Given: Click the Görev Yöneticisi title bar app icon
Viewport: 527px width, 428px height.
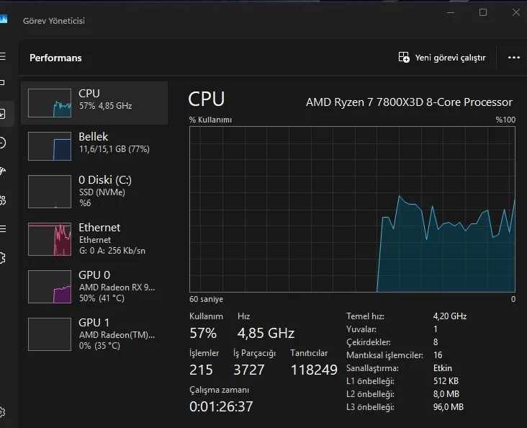Looking at the screenshot, I should (x=4, y=19).
